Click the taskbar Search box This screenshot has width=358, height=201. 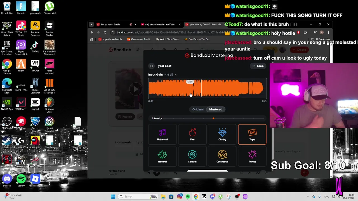point(138,197)
